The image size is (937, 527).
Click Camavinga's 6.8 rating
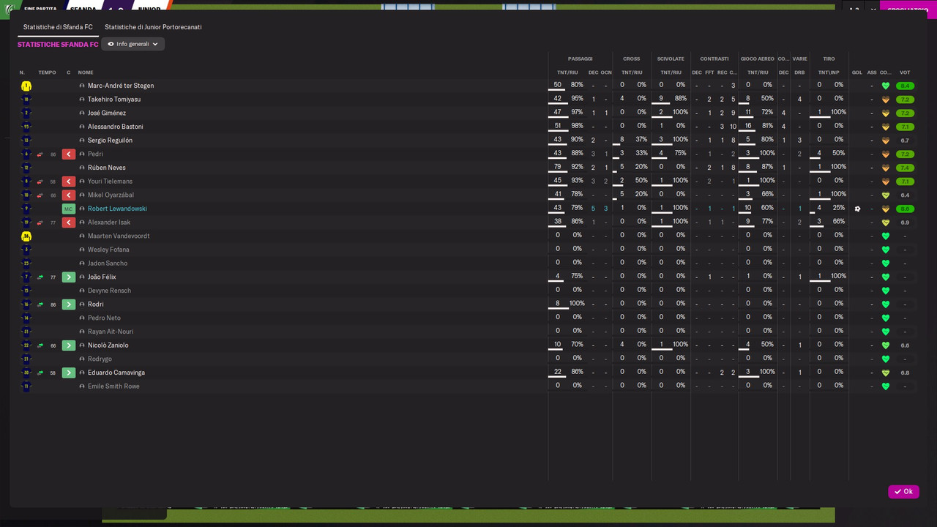point(905,373)
